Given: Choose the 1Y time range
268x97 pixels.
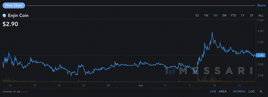Looking at the screenshot, I should (x=243, y=15).
